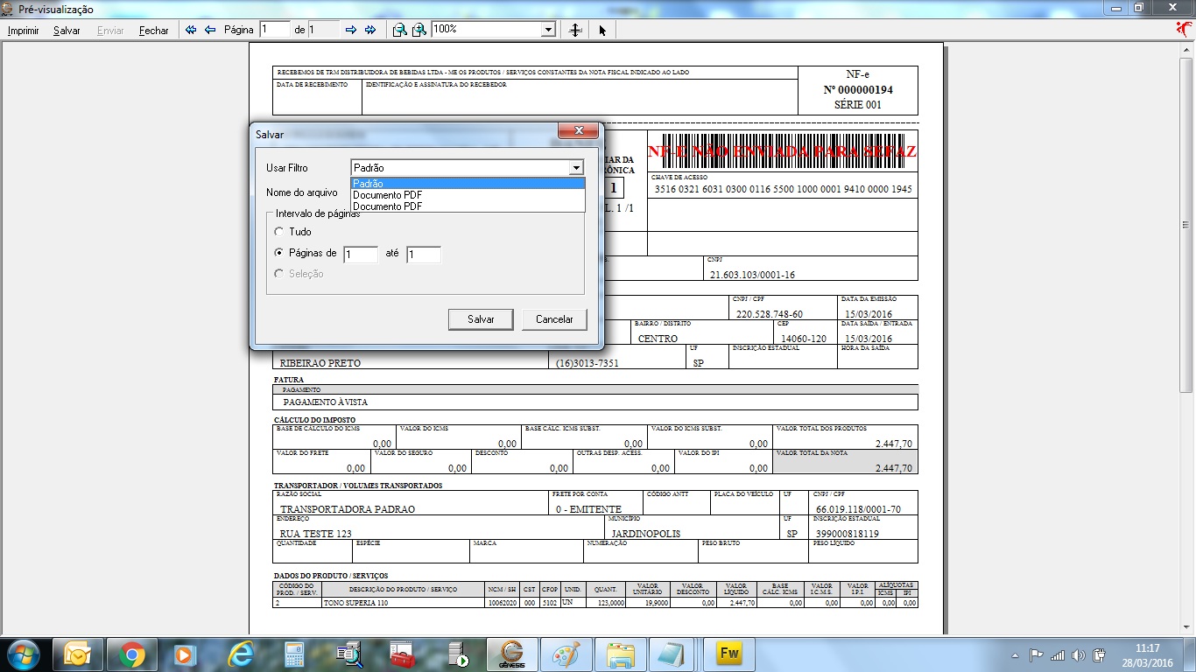Open Windows Explorer from the taskbar
Screen dimensions: 1196x672
[x=620, y=654]
